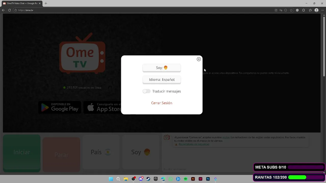326x183 pixels.
Task: Open the 'País' country selector
Action: 101,152
